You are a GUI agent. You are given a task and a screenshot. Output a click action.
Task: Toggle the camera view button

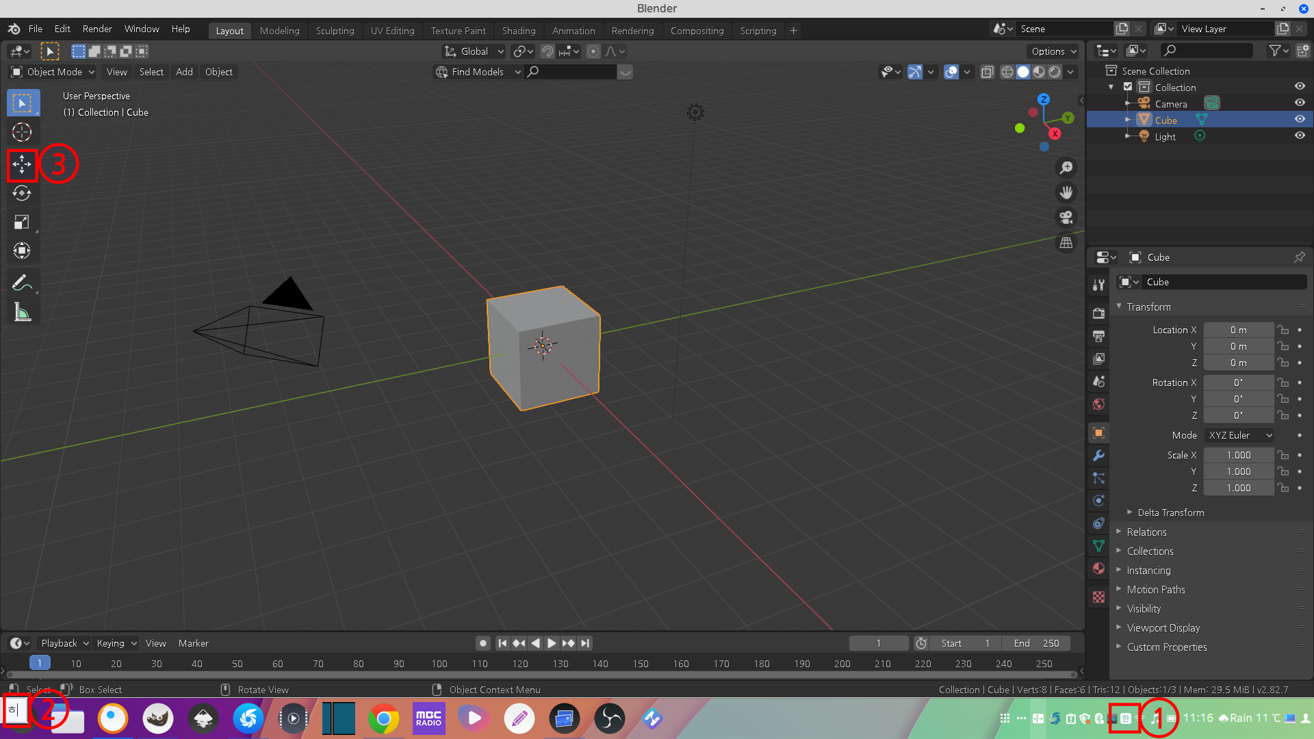tap(1066, 218)
